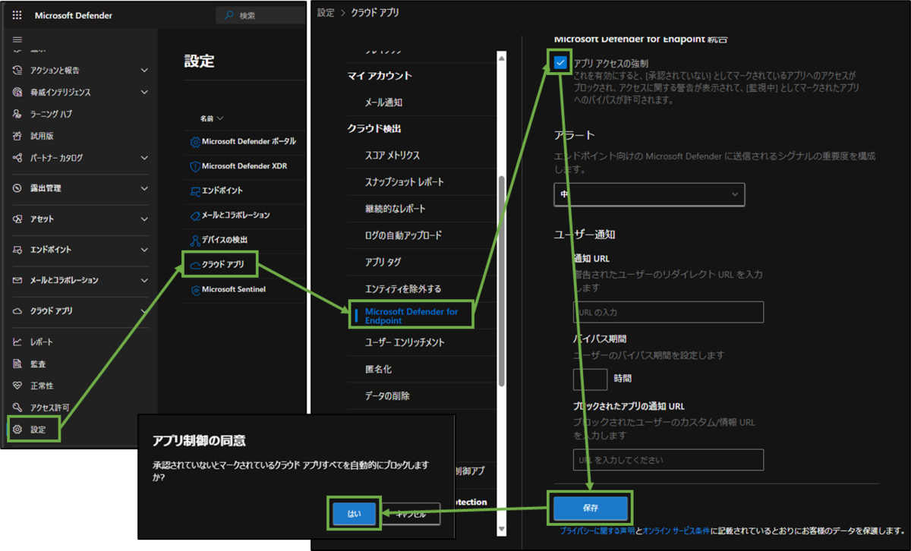
Task: Click the 露出管理 sidebar icon
Action: [x=17, y=188]
